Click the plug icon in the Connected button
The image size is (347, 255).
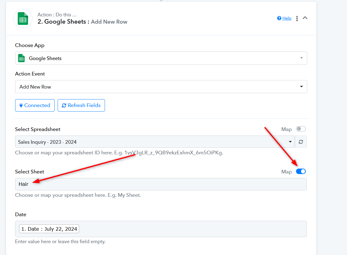click(21, 106)
